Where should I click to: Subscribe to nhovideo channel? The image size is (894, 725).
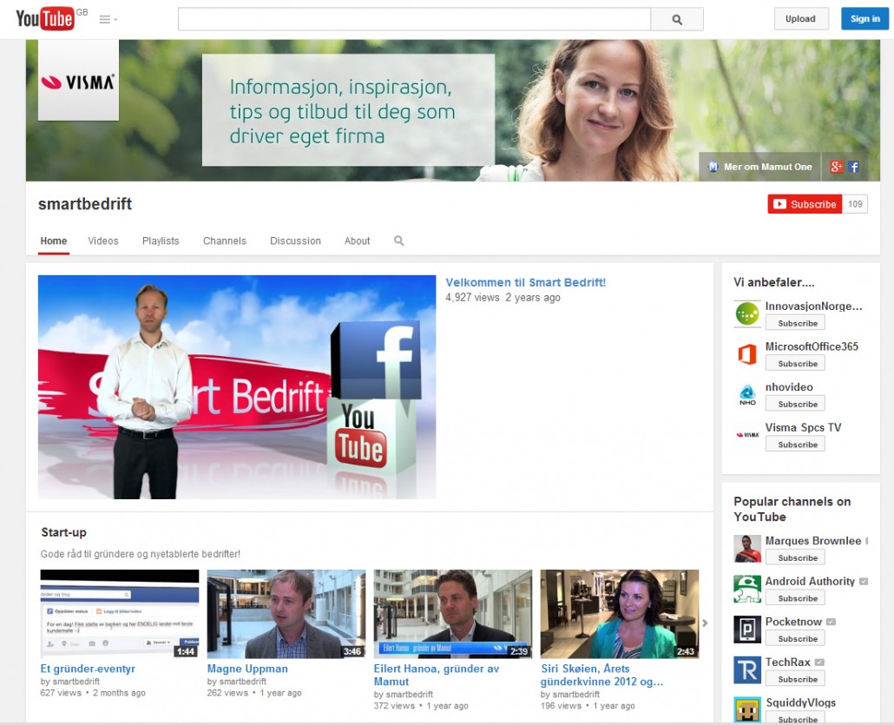[795, 404]
